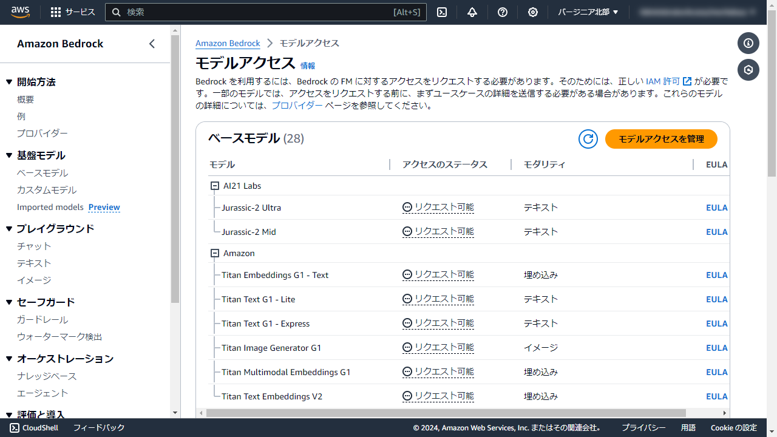Toggle the 評価と導入 sidebar section

(x=9, y=415)
